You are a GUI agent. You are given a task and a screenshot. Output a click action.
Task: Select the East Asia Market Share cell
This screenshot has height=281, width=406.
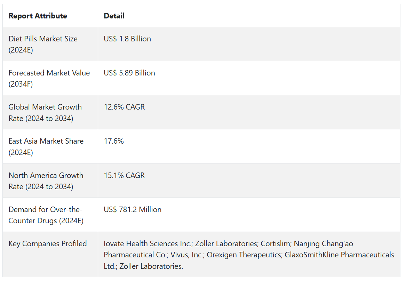tap(46, 146)
